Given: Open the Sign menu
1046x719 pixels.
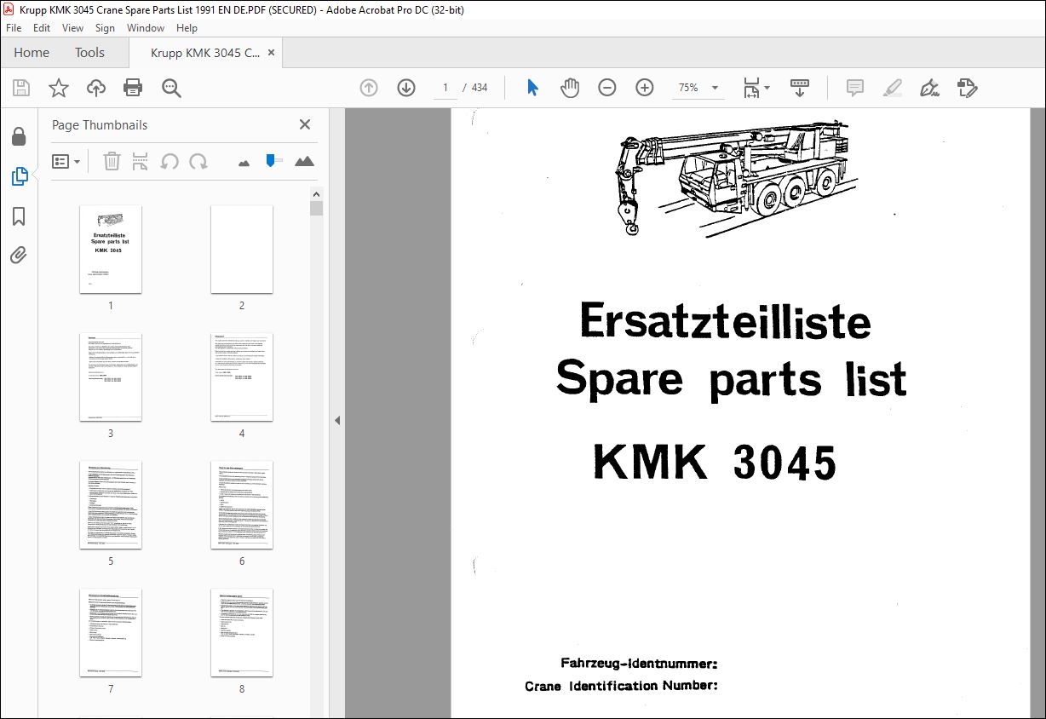Looking at the screenshot, I should (105, 28).
